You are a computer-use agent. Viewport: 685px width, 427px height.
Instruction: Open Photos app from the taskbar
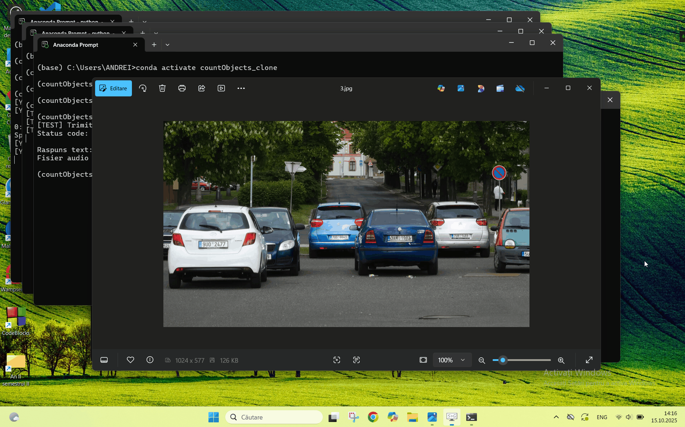[432, 417]
